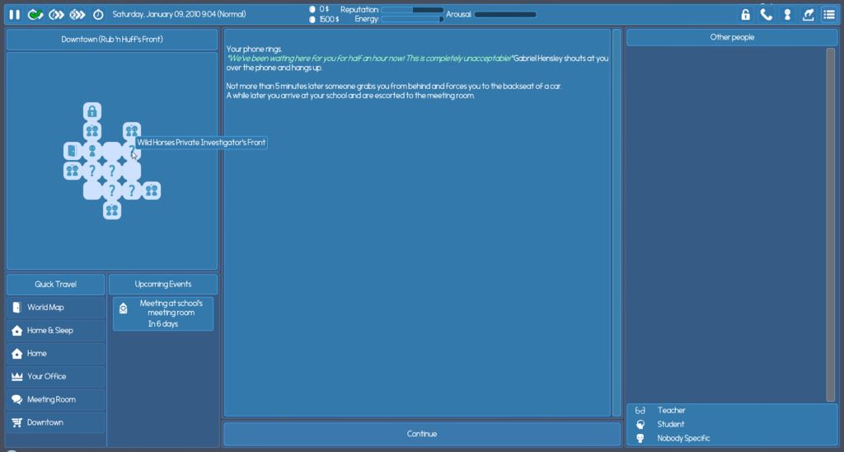The height and width of the screenshot is (452, 844).
Task: Quick travel to Downtown
Action: 56,423
